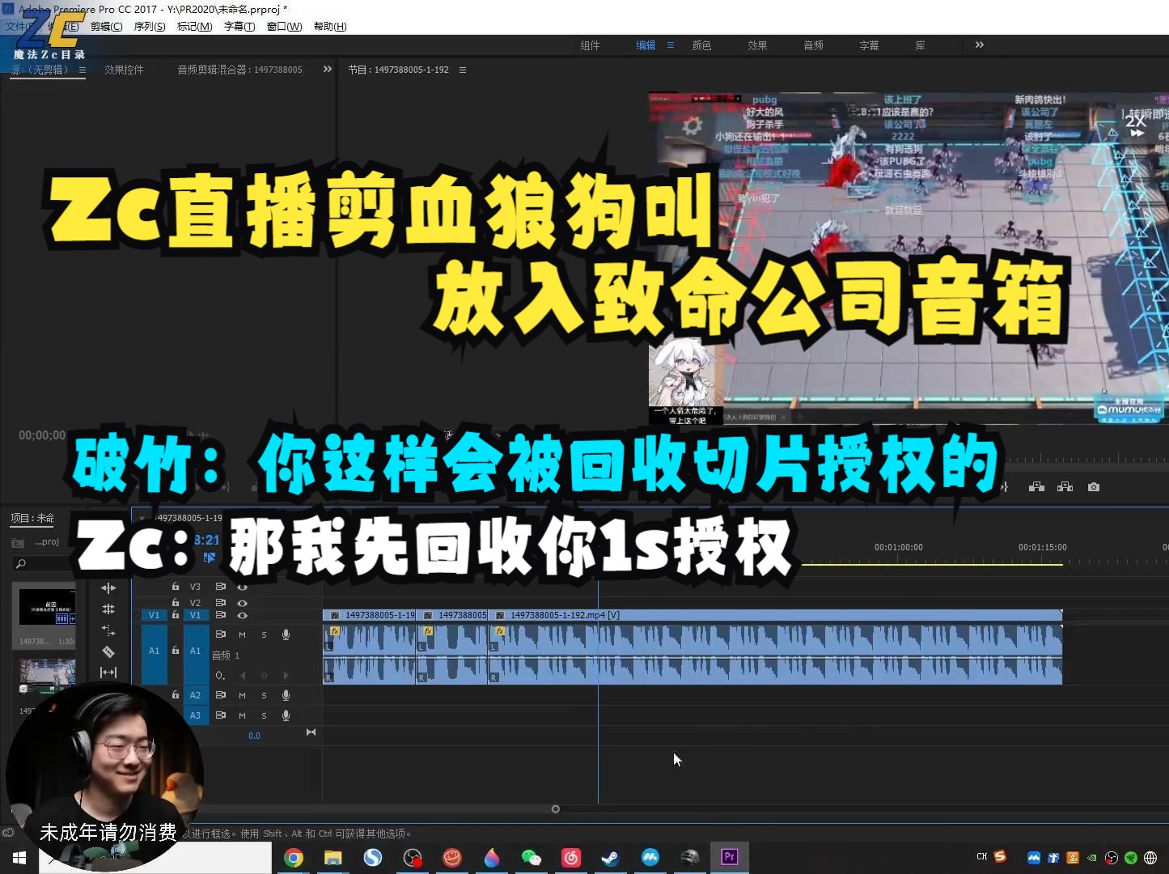Click the search icon in project panel
1169x874 pixels.
(x=21, y=563)
